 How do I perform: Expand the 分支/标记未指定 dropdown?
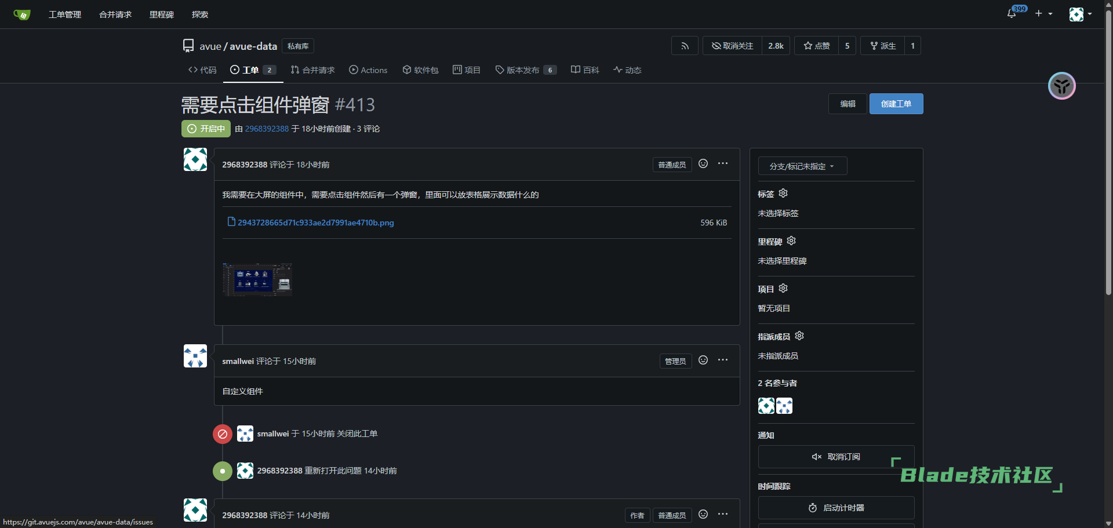[802, 166]
